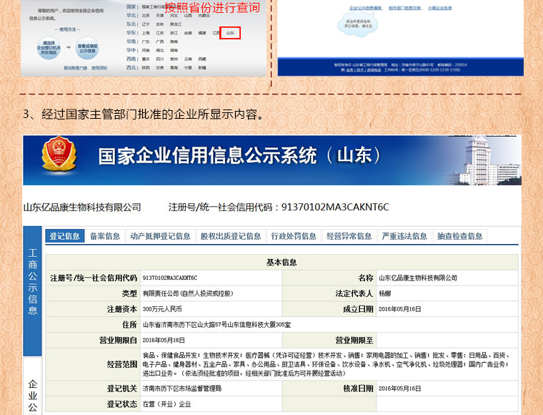Click 91370102MA3CAKNT6C in the 注册号 table cell
This screenshot has height=415, width=543.
[x=170, y=278]
